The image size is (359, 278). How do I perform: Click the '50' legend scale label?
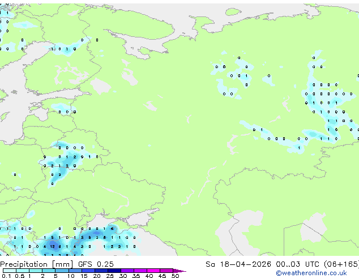click(176, 276)
